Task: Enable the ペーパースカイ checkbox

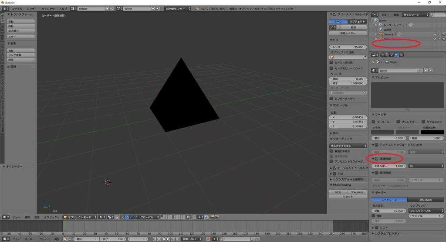Action: [x=373, y=122]
